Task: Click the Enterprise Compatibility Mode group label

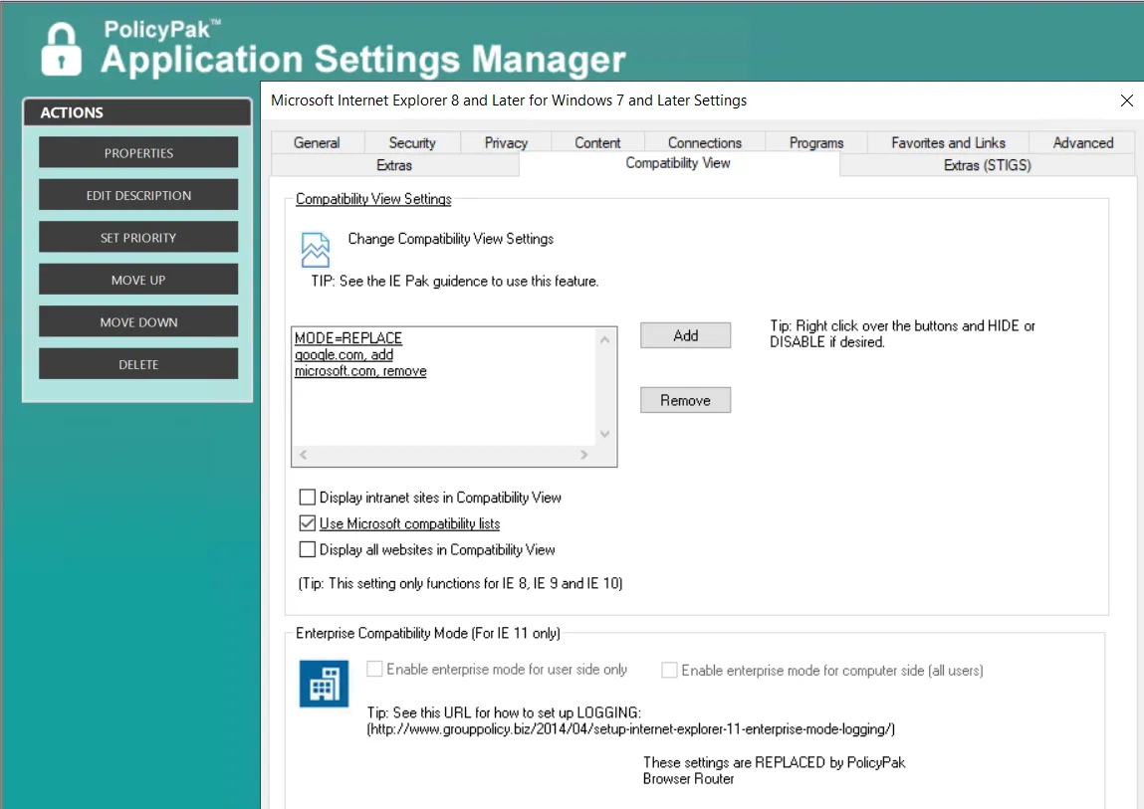Action: pos(427,633)
